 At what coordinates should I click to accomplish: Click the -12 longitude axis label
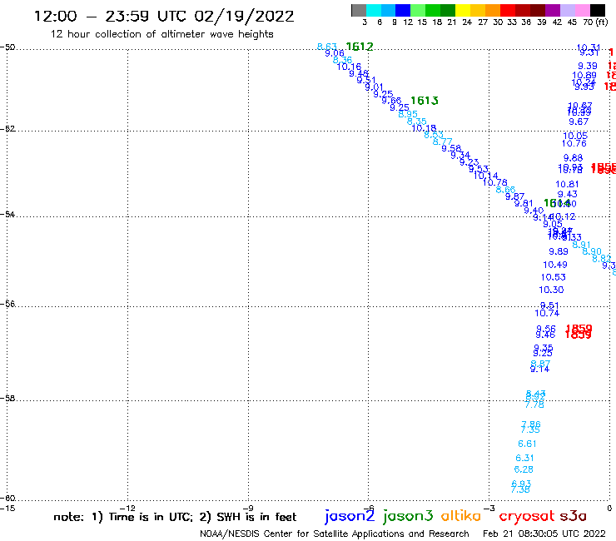point(127,509)
